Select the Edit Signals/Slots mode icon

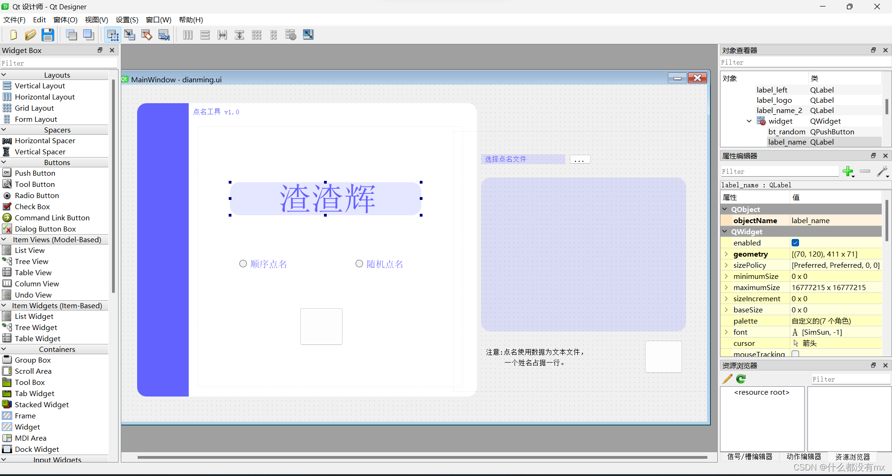click(x=130, y=35)
